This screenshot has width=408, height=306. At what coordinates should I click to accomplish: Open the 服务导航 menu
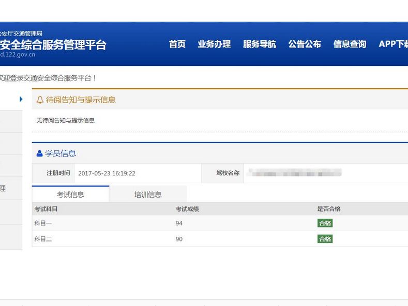point(260,44)
